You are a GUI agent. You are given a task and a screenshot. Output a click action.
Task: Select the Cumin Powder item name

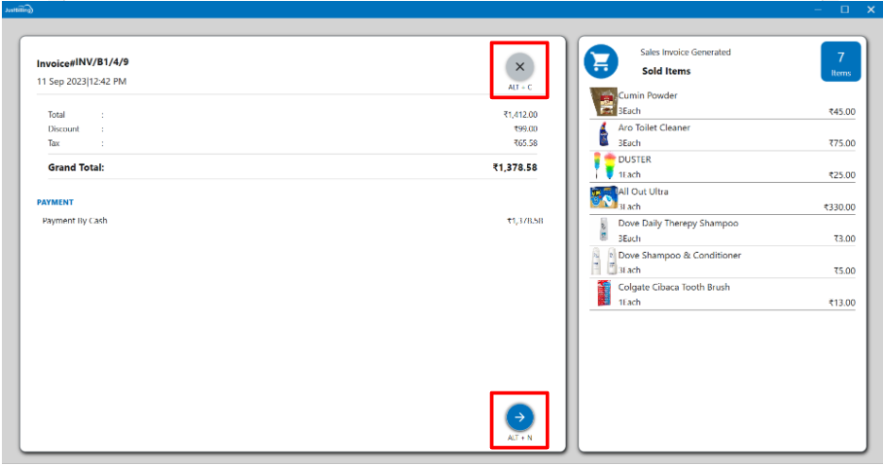tap(648, 95)
